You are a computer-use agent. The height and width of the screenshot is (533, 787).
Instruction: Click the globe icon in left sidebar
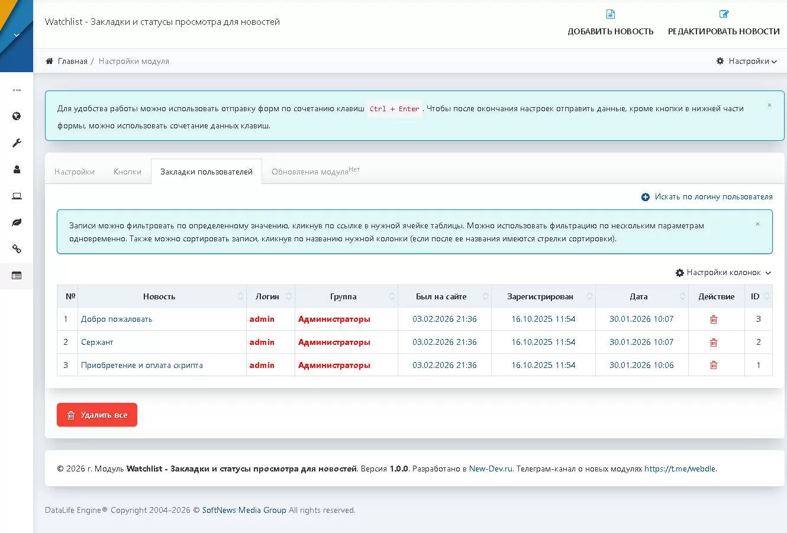[17, 116]
